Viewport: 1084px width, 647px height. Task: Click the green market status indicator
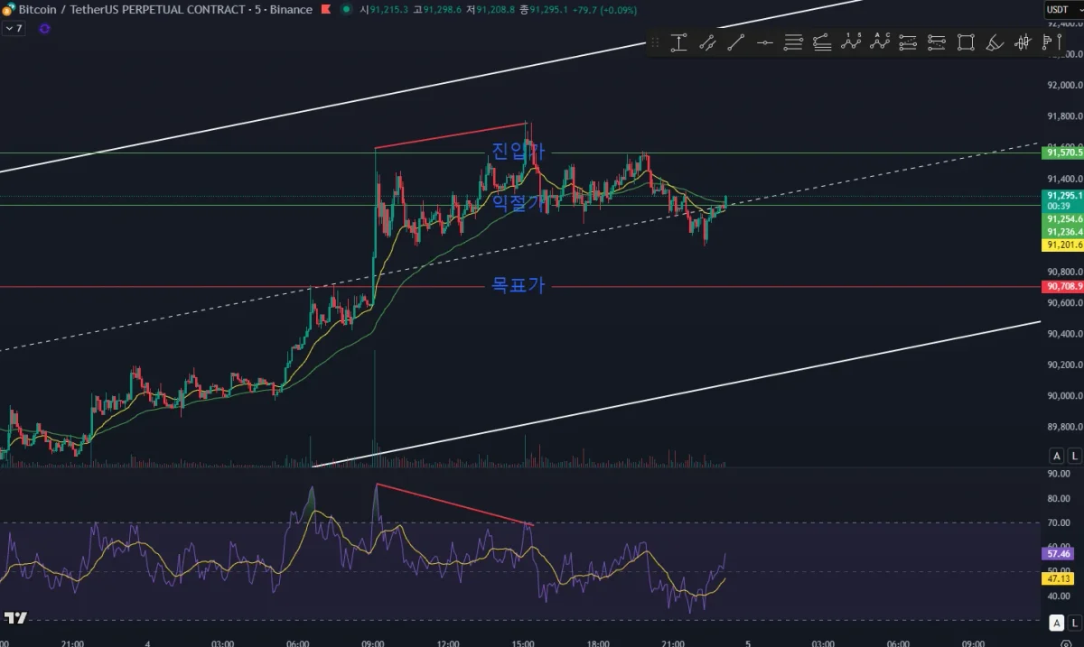(347, 10)
